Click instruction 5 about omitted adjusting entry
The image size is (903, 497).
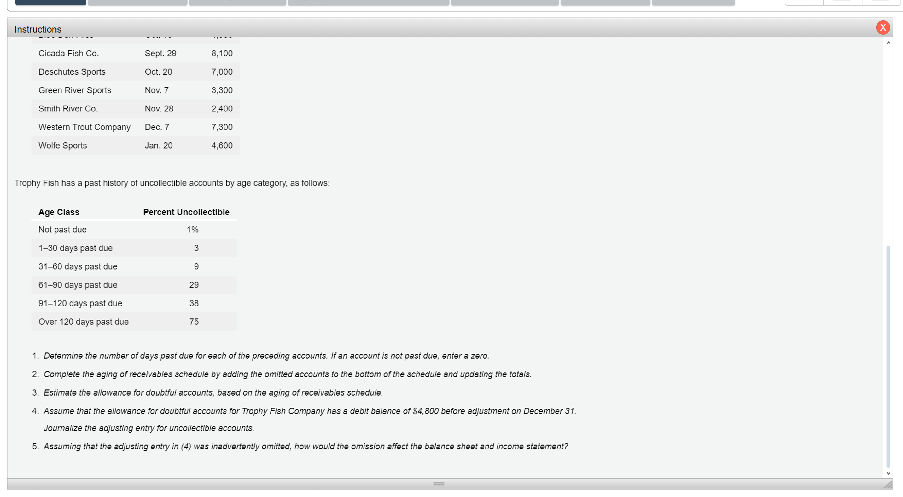(305, 447)
